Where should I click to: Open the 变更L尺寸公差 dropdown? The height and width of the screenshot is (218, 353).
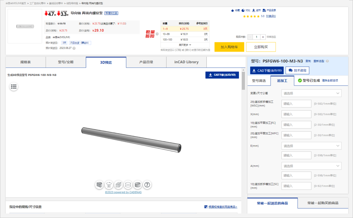coord(311,93)
